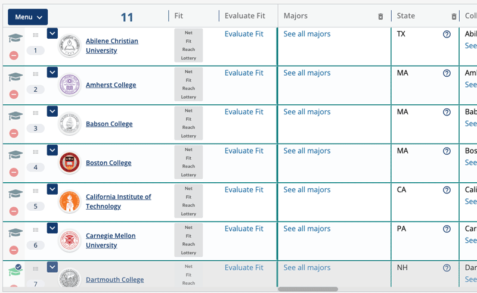Viewport: 477px width, 293px height.
Task: Toggle graduation cap for California Institute of Technology
Action: 16,194
